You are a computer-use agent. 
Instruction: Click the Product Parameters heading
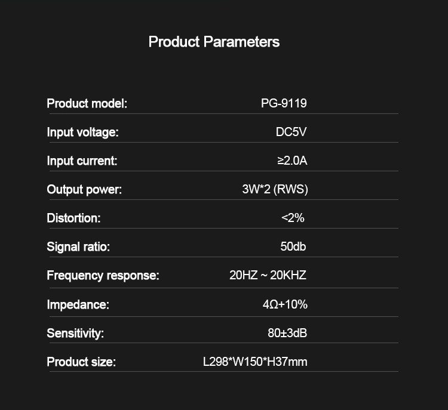214,42
